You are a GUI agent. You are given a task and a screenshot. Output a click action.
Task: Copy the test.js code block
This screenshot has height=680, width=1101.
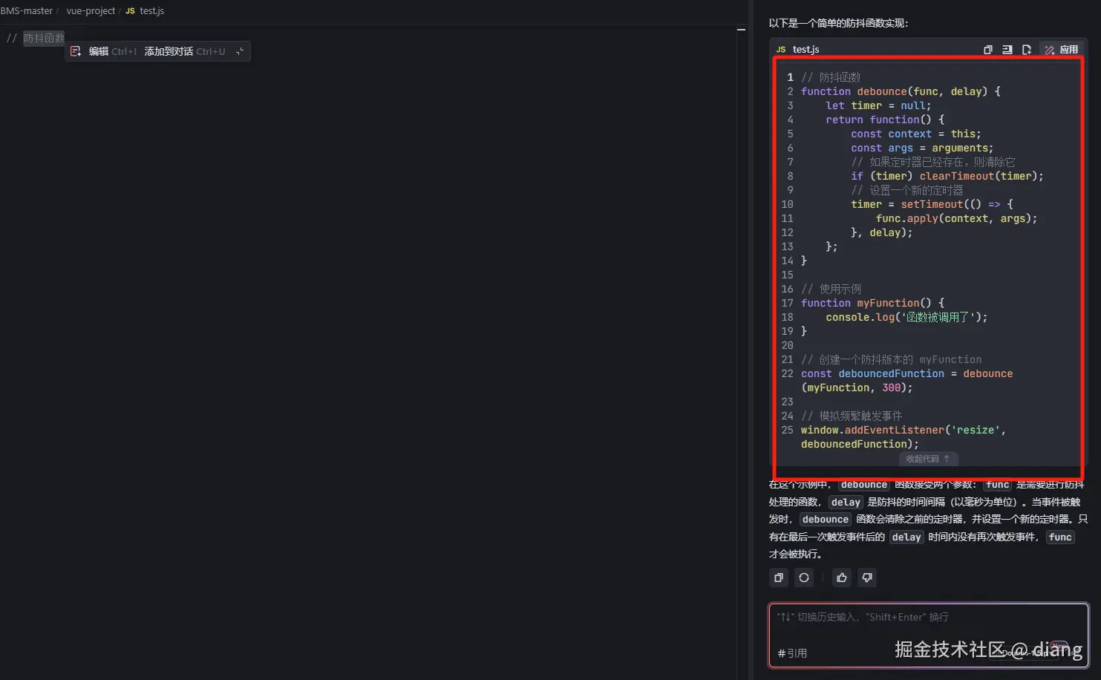(987, 50)
